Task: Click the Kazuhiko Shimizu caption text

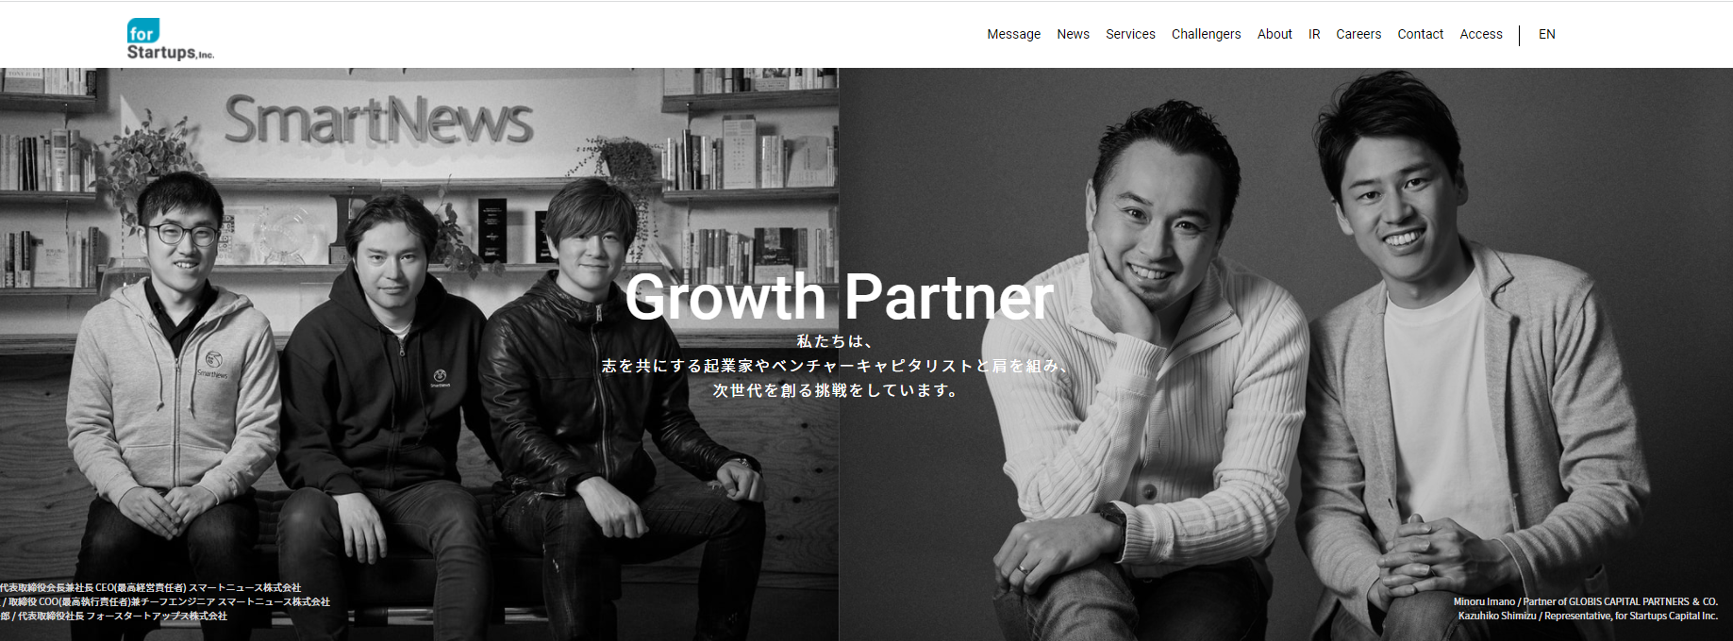Action: 1588,616
